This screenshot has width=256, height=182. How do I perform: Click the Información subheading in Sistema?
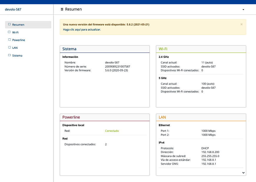point(70,57)
